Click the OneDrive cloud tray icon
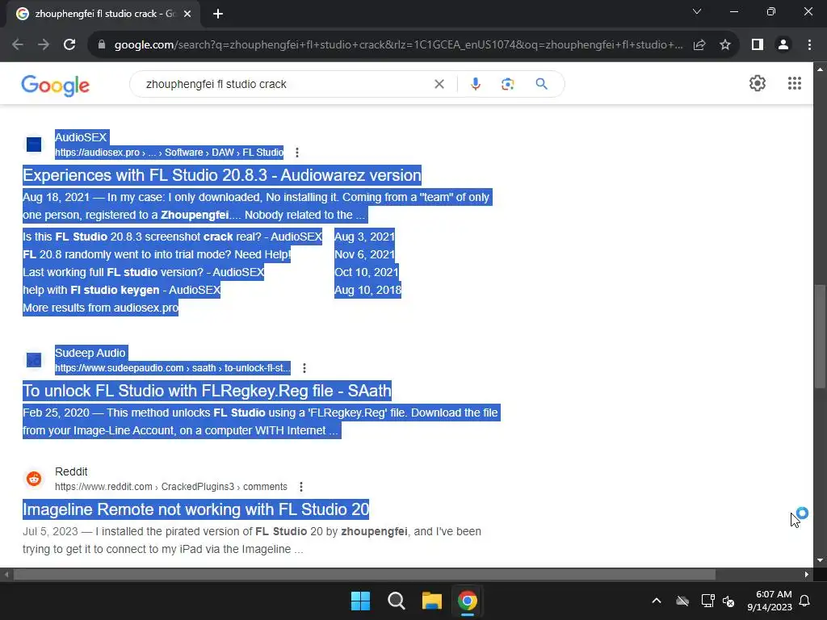Viewport: 827px width, 620px height. click(x=682, y=601)
